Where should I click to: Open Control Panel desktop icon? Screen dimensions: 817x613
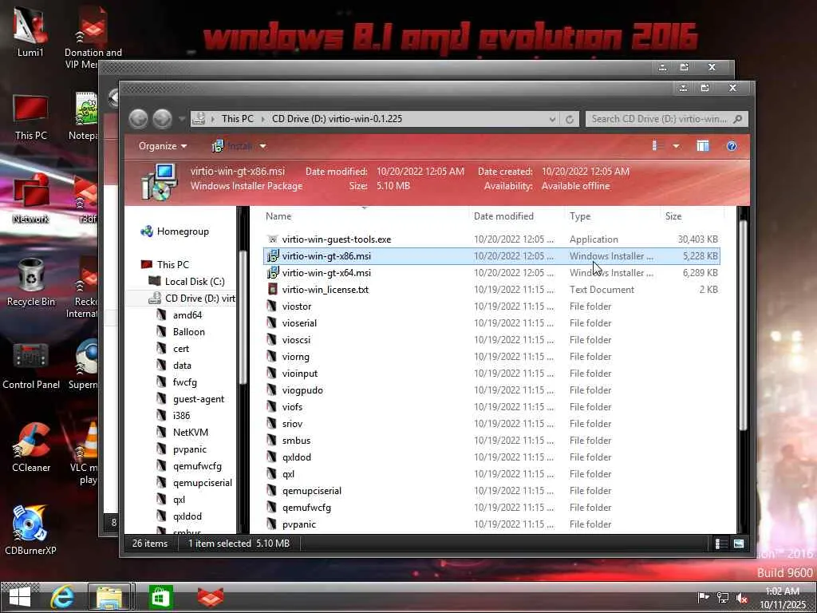tap(31, 366)
